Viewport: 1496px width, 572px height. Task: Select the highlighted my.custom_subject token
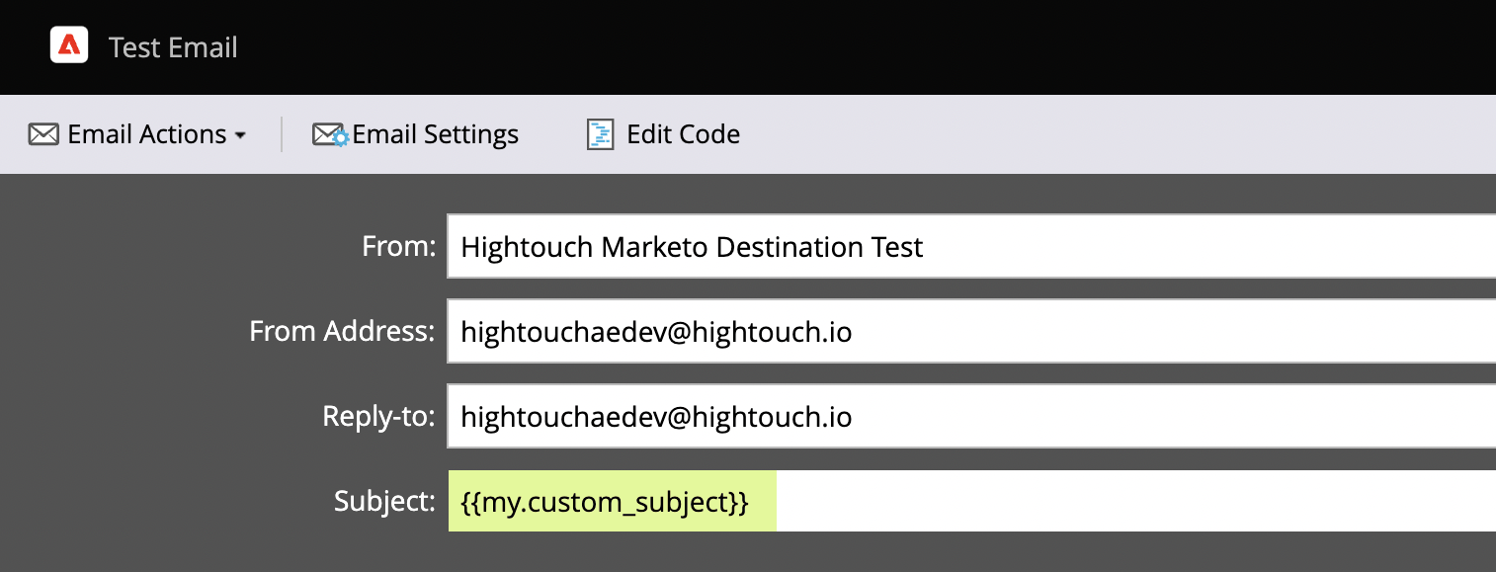(605, 502)
